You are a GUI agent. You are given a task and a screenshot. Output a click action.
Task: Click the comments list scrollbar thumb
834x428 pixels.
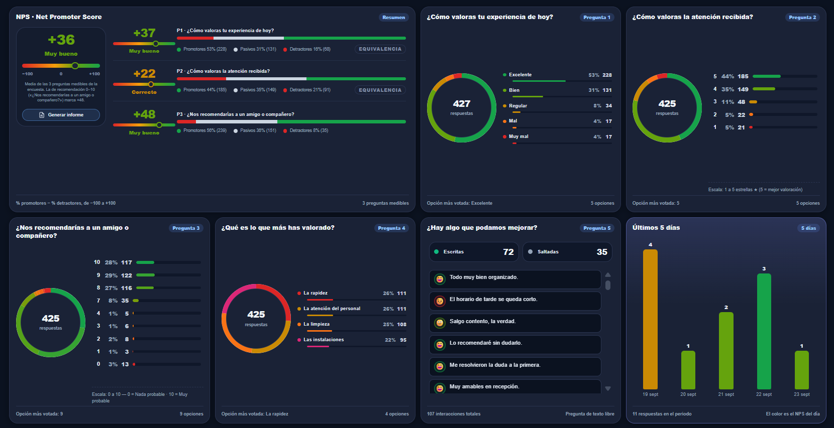tap(608, 285)
